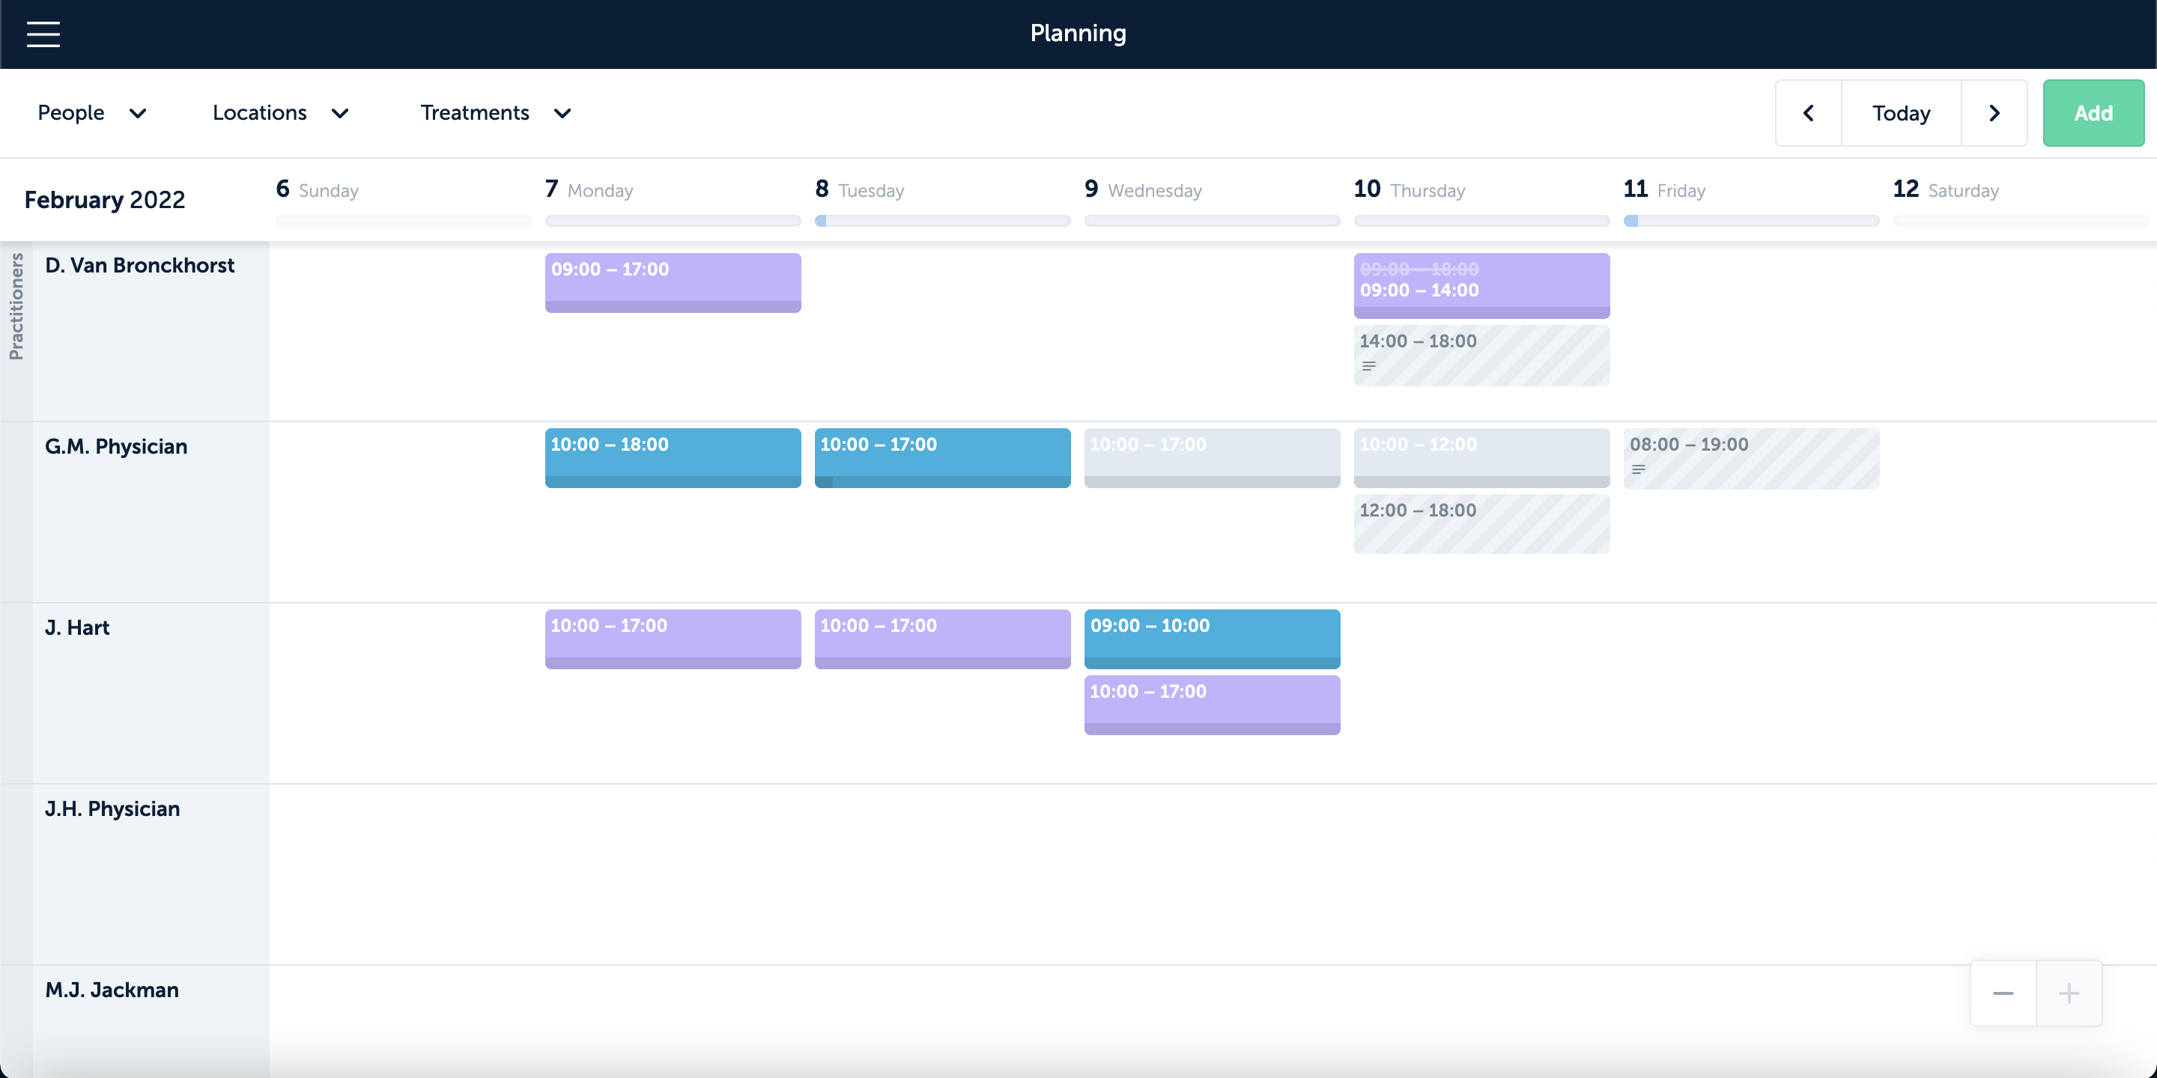Click the M.J. Jackman row label
The height and width of the screenshot is (1078, 2157).
tap(112, 990)
